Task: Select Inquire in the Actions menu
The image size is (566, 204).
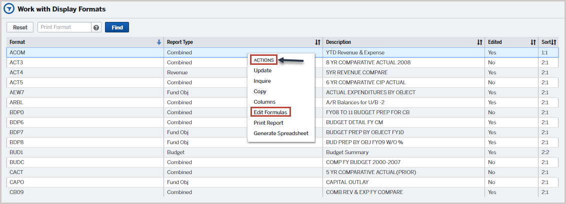Action: pyautogui.click(x=262, y=81)
